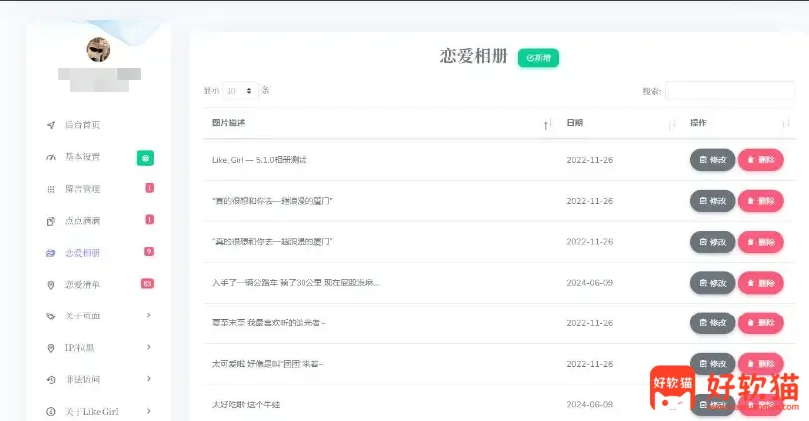Click the 太好吃欸 这个牛蛙 text

click(x=246, y=405)
